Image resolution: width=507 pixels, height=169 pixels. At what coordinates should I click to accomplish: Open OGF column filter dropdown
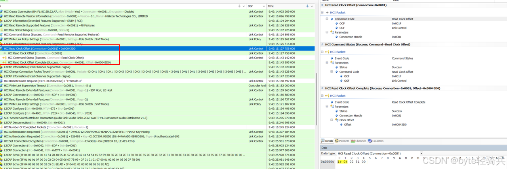point(263,6)
